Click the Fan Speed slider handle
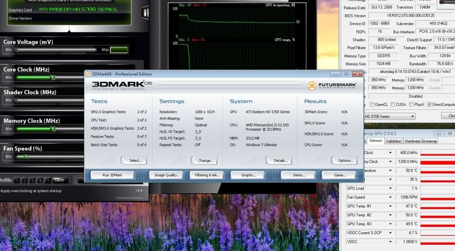Screen dimensions: 455x251 (26, 157)
